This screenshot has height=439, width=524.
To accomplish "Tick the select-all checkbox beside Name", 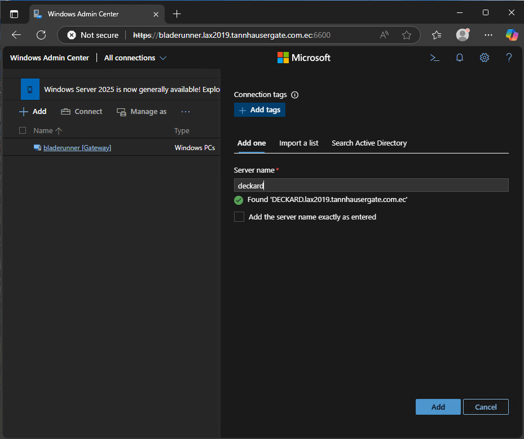I will click(x=23, y=130).
